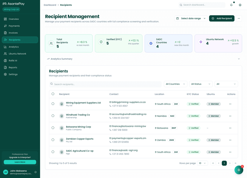Select the Reports document icon
Viewport: 247px width, 178px height.
pyautogui.click(x=5, y=68)
